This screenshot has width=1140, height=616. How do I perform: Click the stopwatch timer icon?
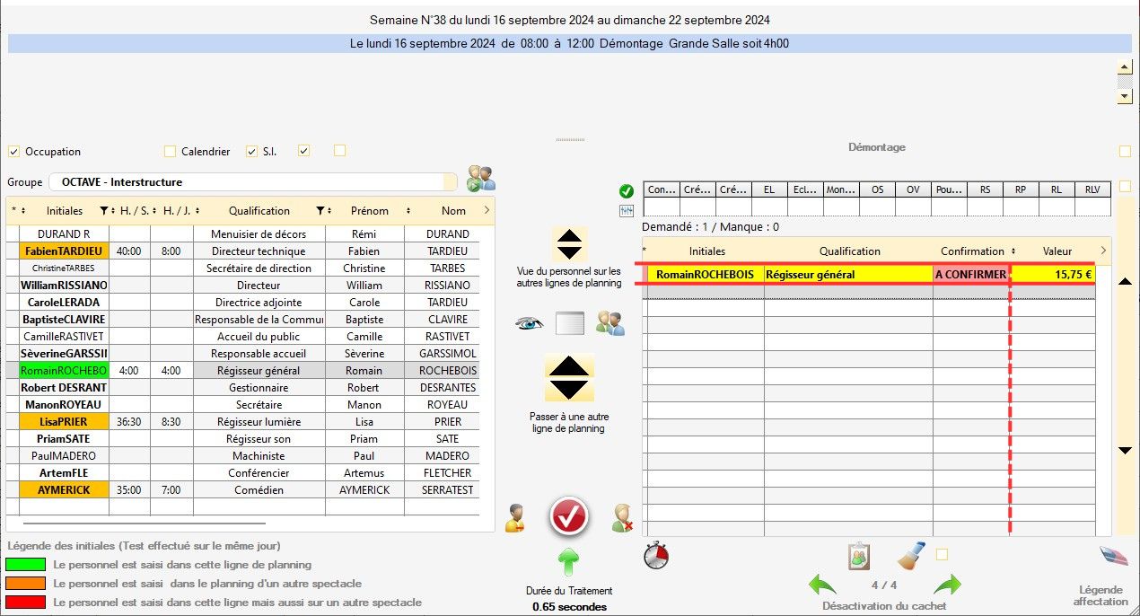(656, 556)
